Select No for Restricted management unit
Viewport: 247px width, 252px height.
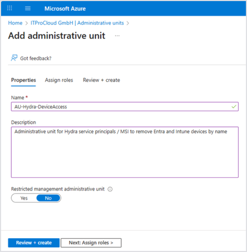click(48, 198)
